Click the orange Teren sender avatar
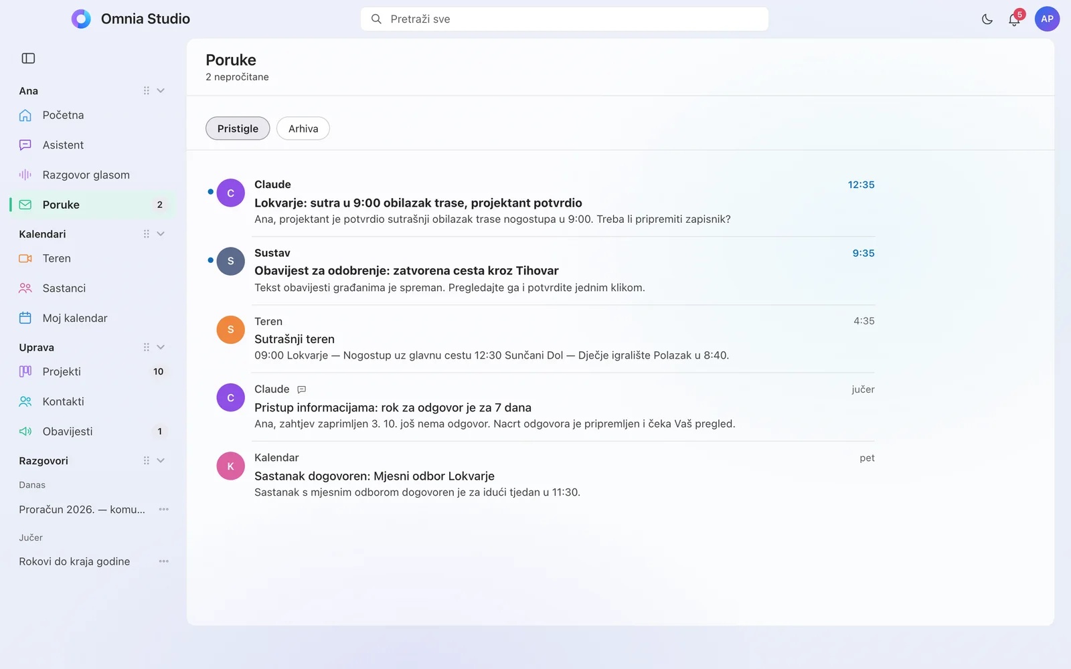The image size is (1071, 669). click(230, 330)
